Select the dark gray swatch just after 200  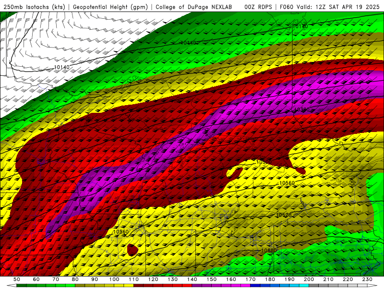point(314,285)
